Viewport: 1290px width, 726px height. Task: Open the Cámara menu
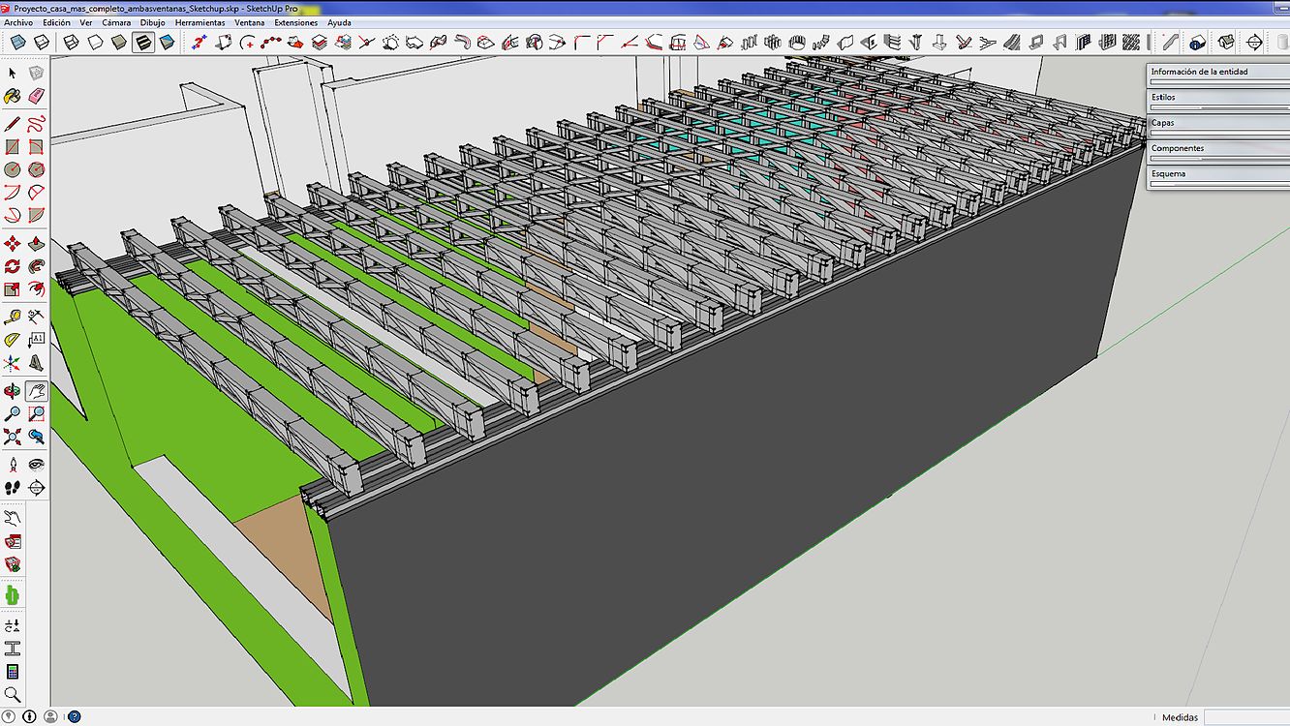tap(116, 22)
